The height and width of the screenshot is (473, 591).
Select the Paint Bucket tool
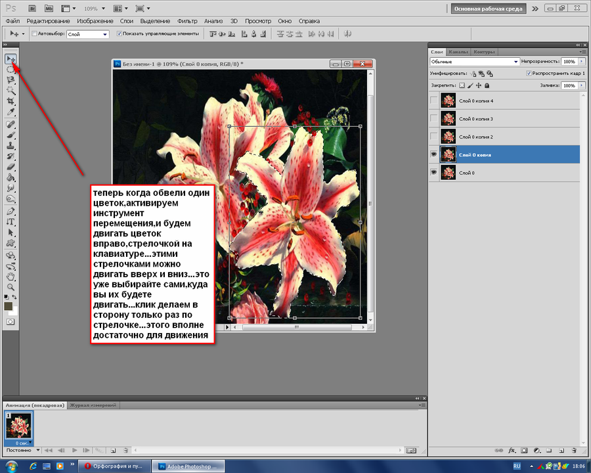tap(11, 177)
